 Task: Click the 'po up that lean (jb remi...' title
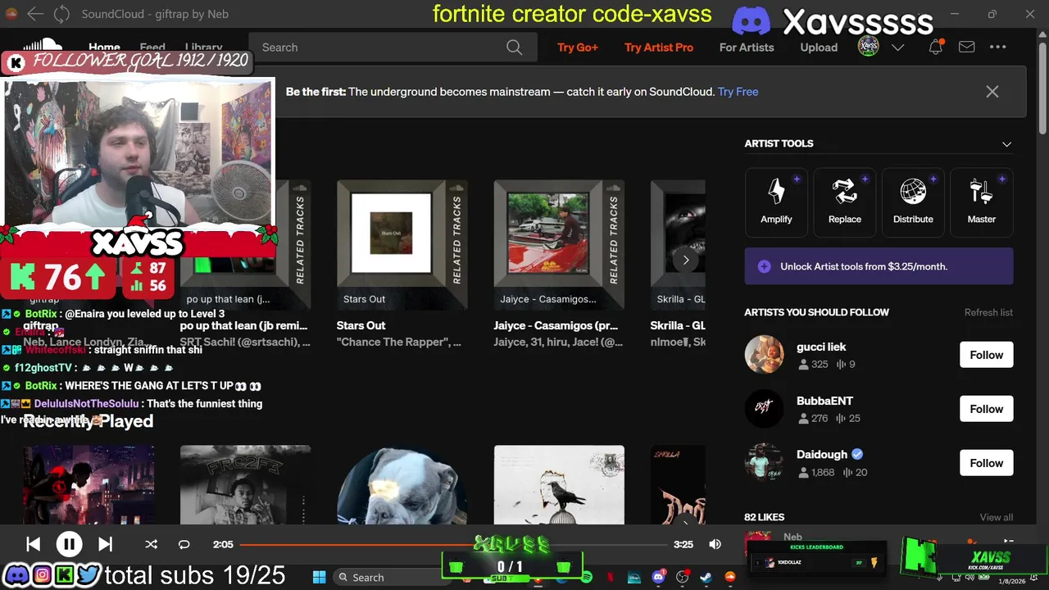(x=243, y=325)
